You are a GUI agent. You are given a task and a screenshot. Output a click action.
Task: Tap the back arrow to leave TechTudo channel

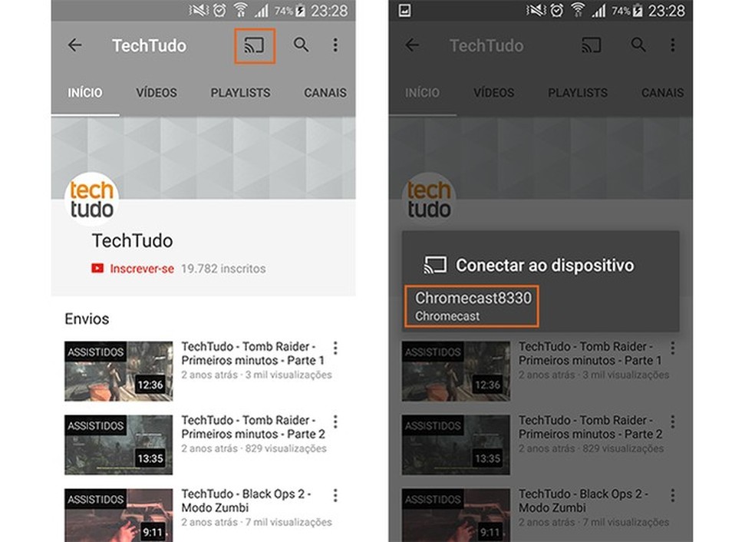coord(74,45)
